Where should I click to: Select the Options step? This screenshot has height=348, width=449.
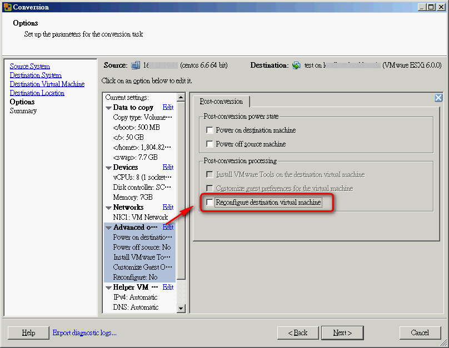coord(22,102)
